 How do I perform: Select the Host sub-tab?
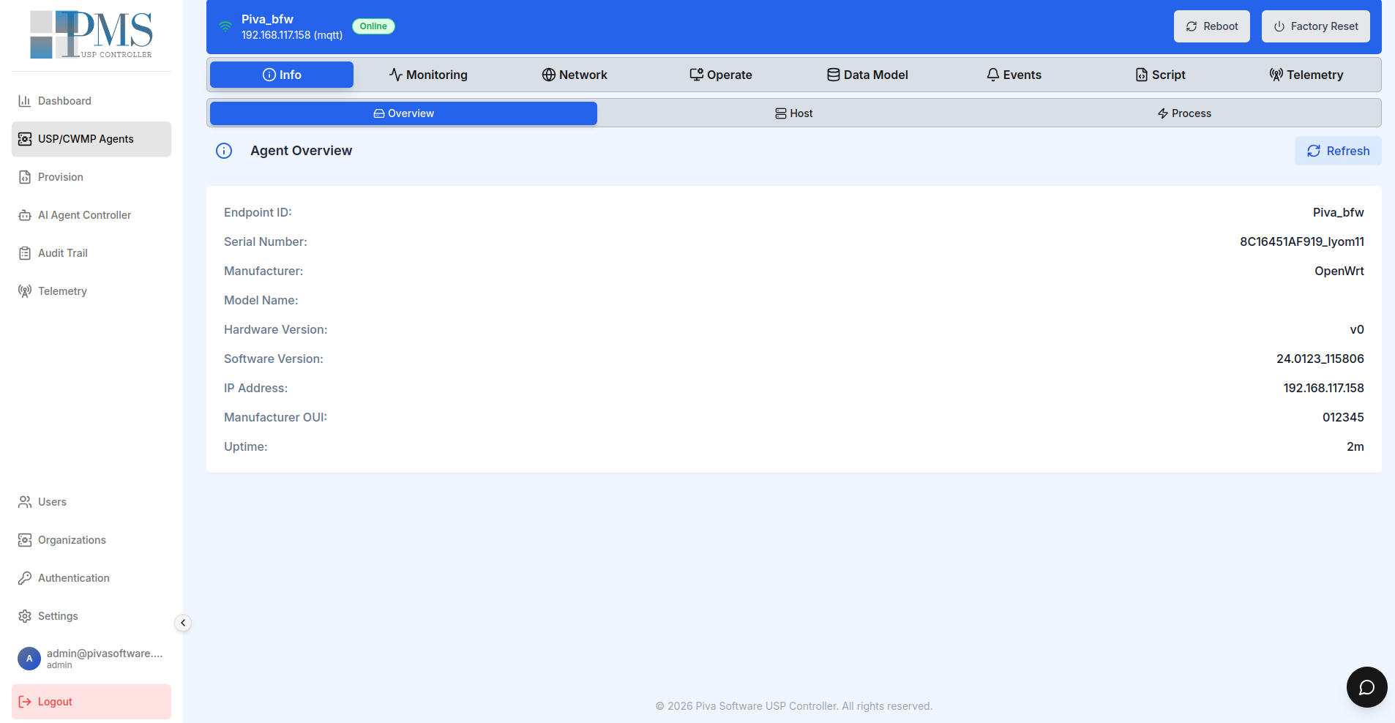[794, 113]
